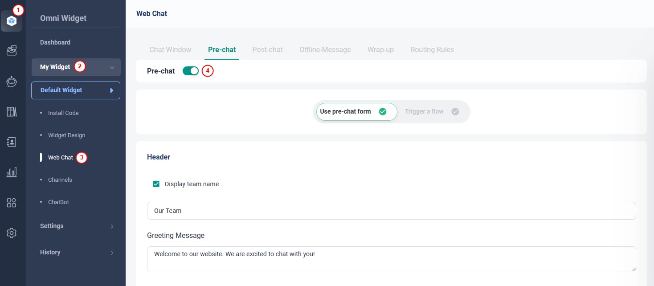Open the knowledge base books icon
The image size is (654, 286).
click(12, 111)
